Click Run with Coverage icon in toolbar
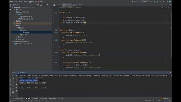 pos(158,2)
